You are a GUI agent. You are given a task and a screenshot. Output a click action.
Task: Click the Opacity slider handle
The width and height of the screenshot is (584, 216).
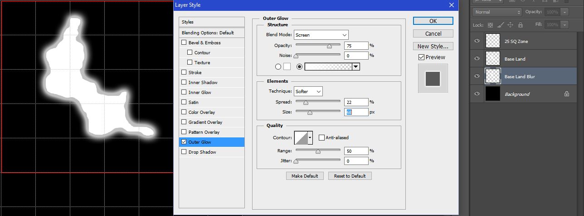pos(330,46)
